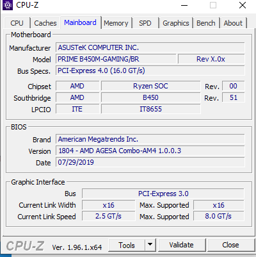Screen dimensions: 256x257
Task: Open the Tools dropdown arrow
Action: click(x=150, y=245)
